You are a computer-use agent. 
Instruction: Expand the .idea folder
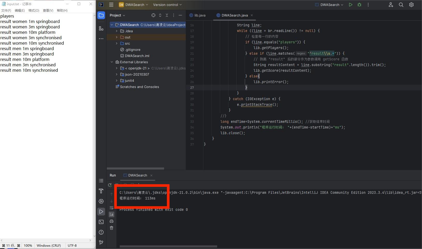tap(116, 31)
